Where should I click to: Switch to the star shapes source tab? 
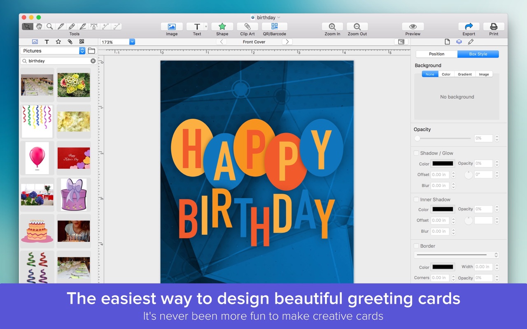point(58,42)
